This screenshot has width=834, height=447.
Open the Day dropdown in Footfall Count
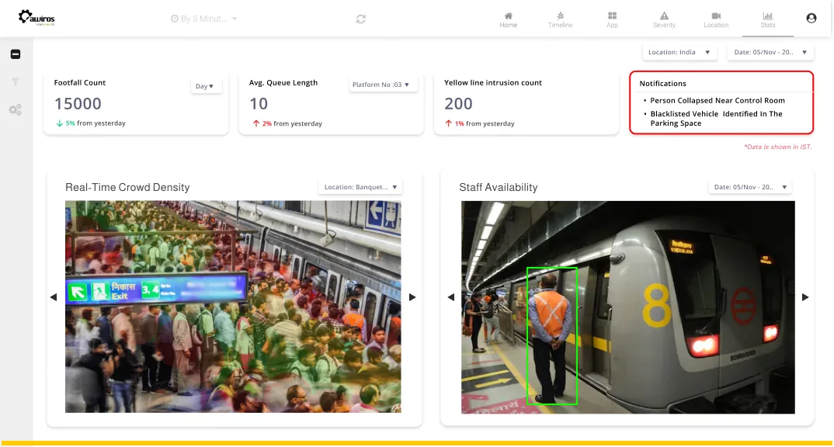coord(206,86)
